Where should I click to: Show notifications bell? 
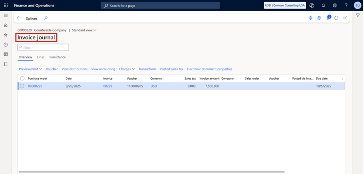323,5
